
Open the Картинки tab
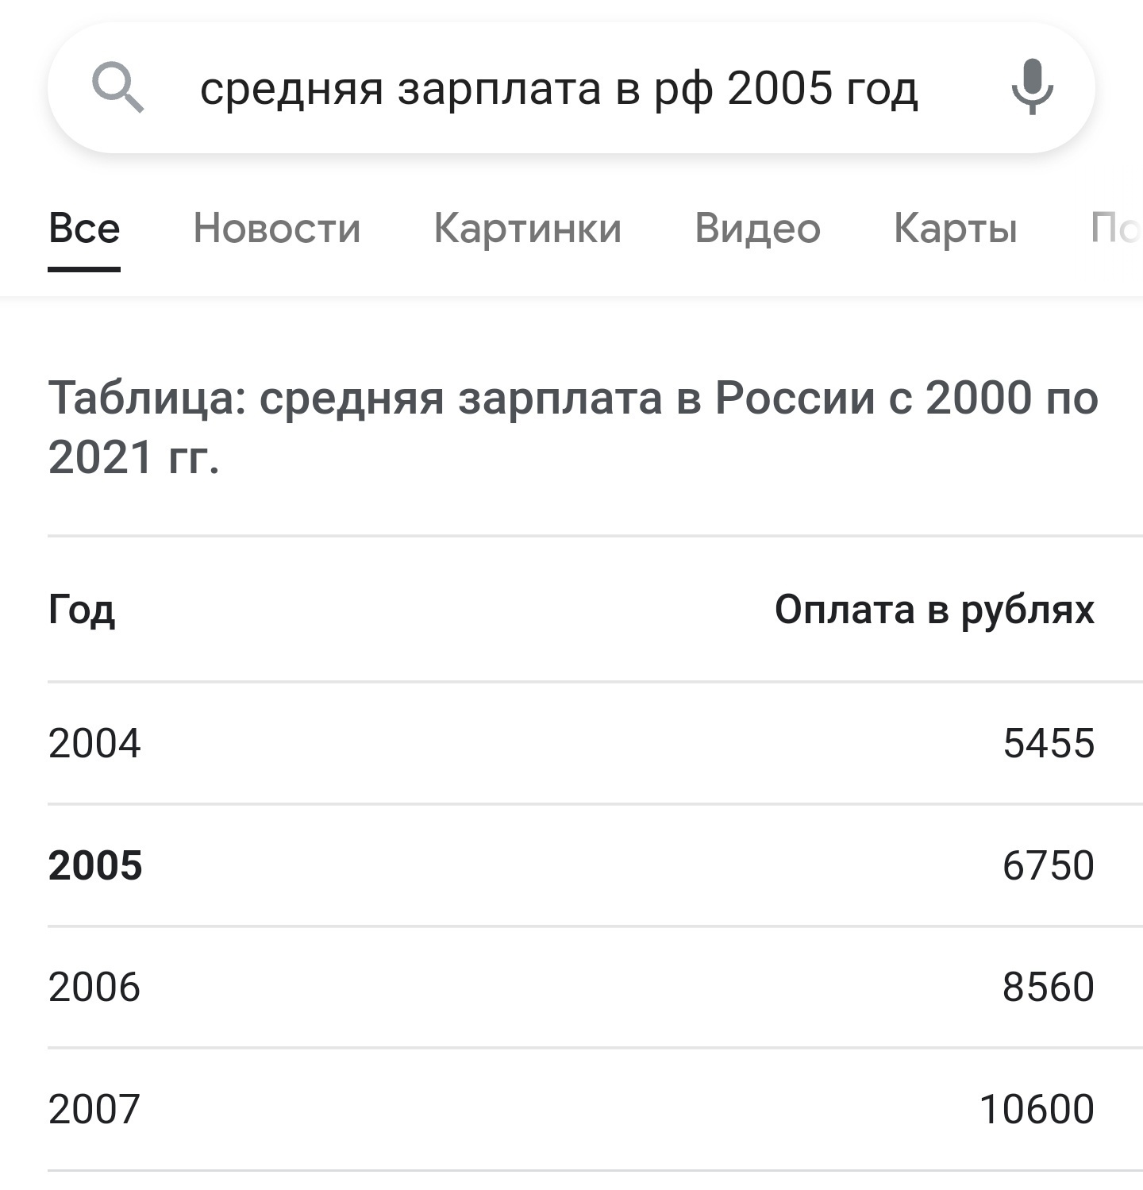528,229
